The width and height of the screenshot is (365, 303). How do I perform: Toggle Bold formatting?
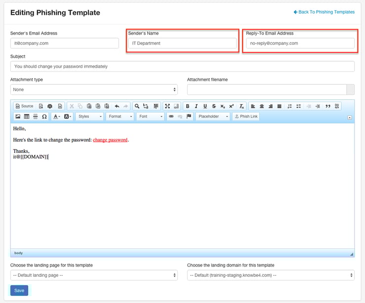point(188,106)
